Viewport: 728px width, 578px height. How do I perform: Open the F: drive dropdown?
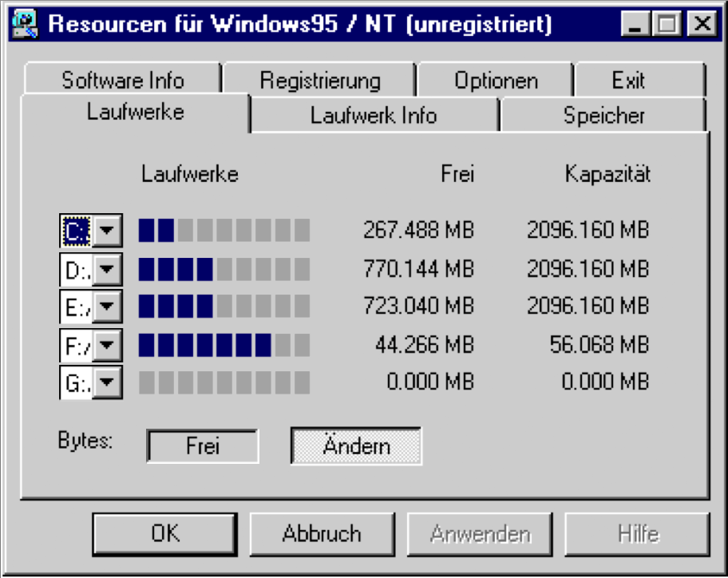pos(108,345)
